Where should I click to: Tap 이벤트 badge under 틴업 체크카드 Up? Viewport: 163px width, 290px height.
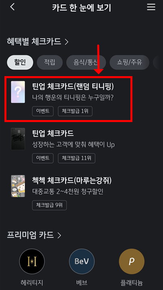tap(43, 158)
